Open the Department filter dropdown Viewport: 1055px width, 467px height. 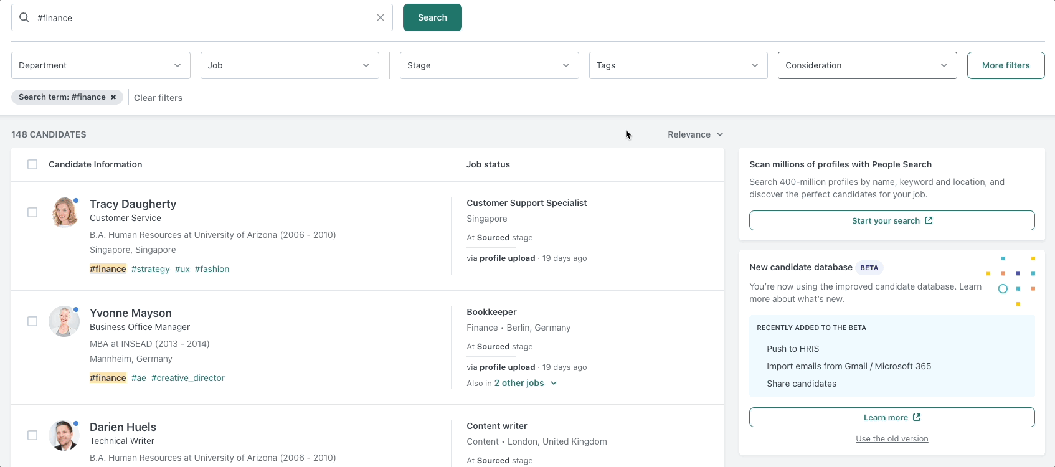pos(101,65)
